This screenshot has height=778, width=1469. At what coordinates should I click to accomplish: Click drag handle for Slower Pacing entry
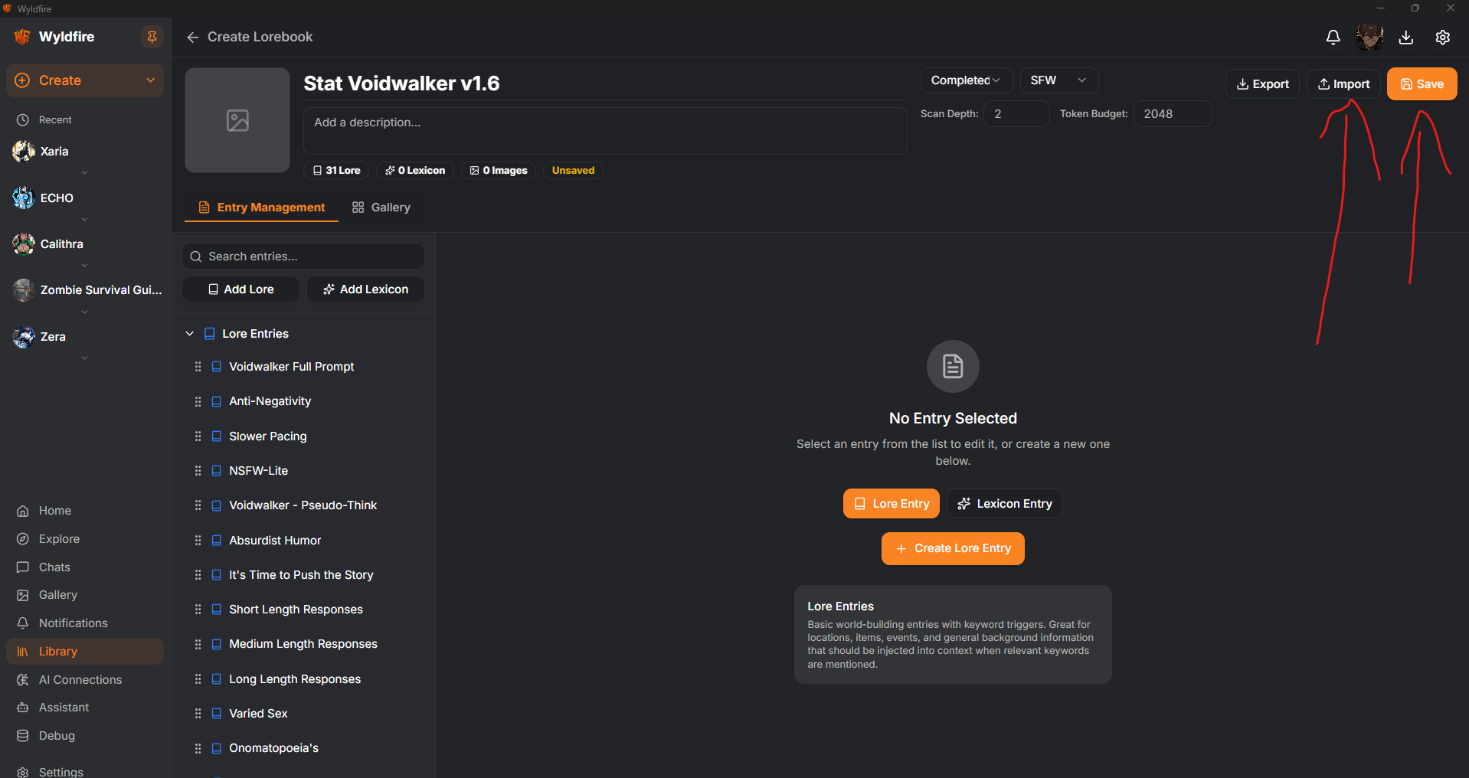click(198, 436)
